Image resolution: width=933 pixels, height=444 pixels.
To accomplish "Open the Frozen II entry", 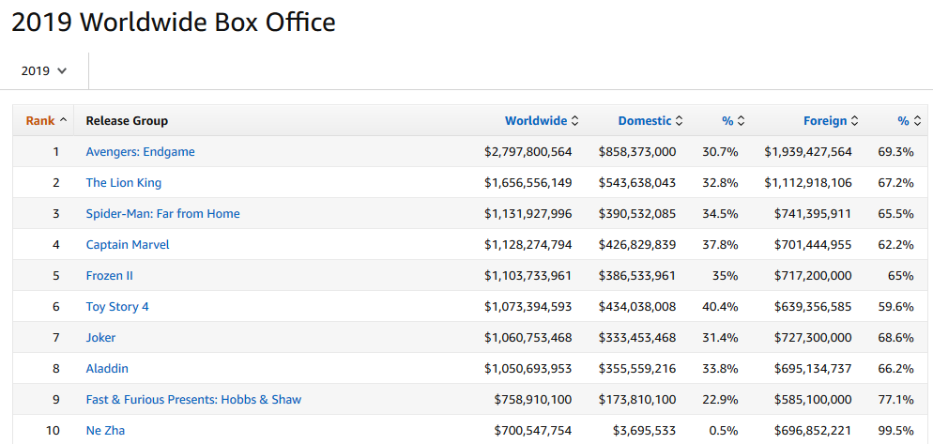I will click(x=109, y=275).
